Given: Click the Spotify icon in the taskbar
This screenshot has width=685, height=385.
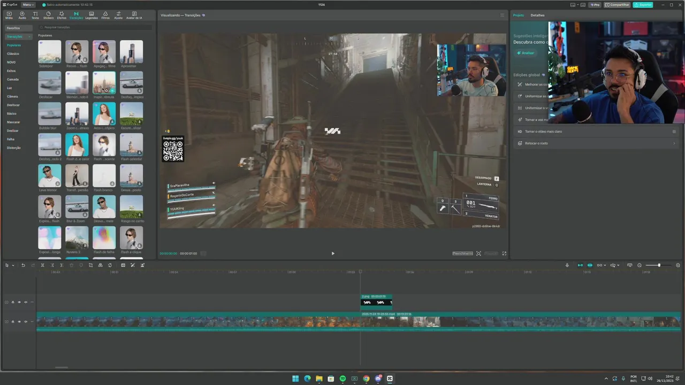Looking at the screenshot, I should pyautogui.click(x=342, y=379).
